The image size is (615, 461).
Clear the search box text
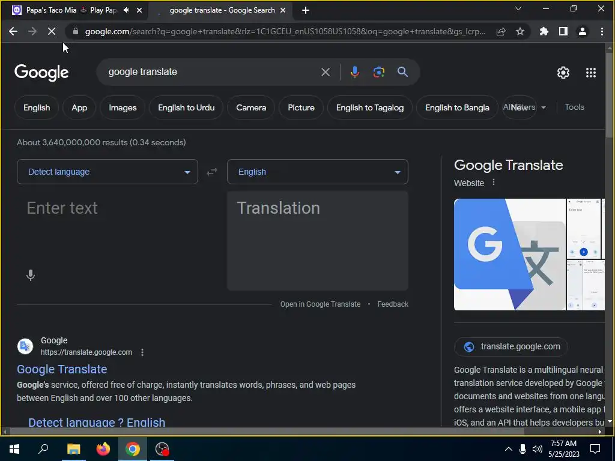pyautogui.click(x=326, y=72)
